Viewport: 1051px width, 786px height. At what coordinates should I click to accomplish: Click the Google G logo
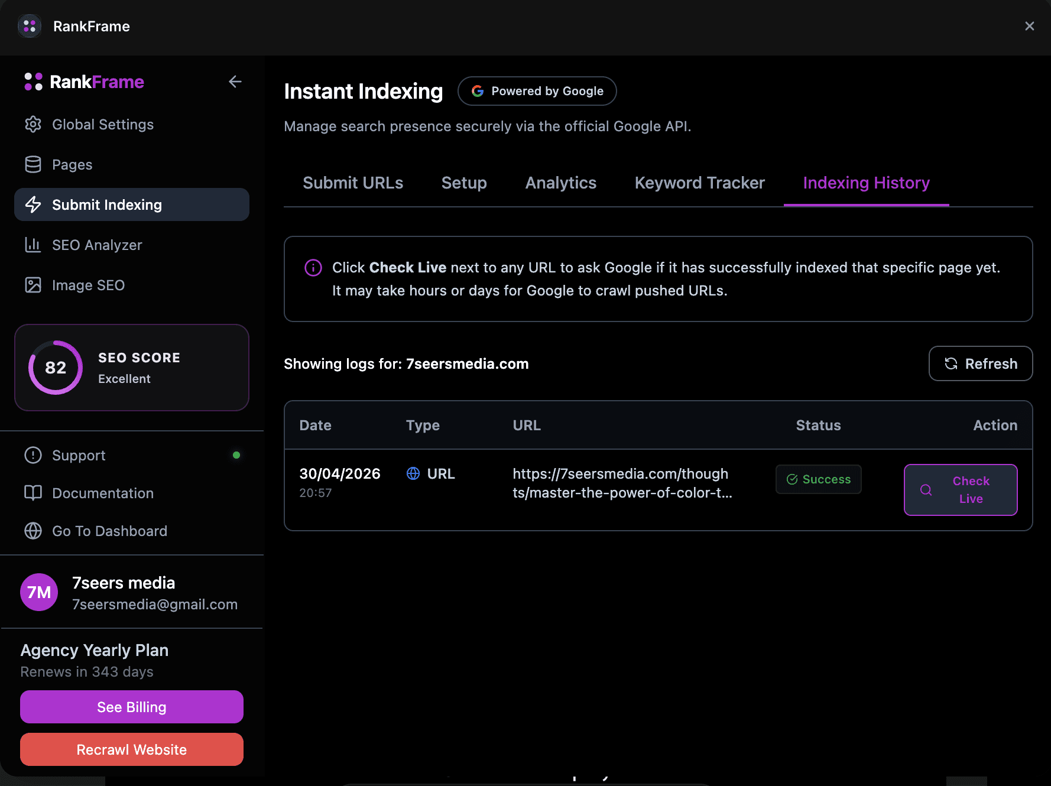pyautogui.click(x=478, y=91)
